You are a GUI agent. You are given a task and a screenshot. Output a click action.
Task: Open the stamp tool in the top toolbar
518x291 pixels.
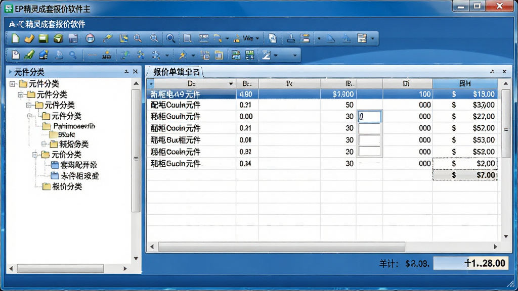tap(291, 38)
